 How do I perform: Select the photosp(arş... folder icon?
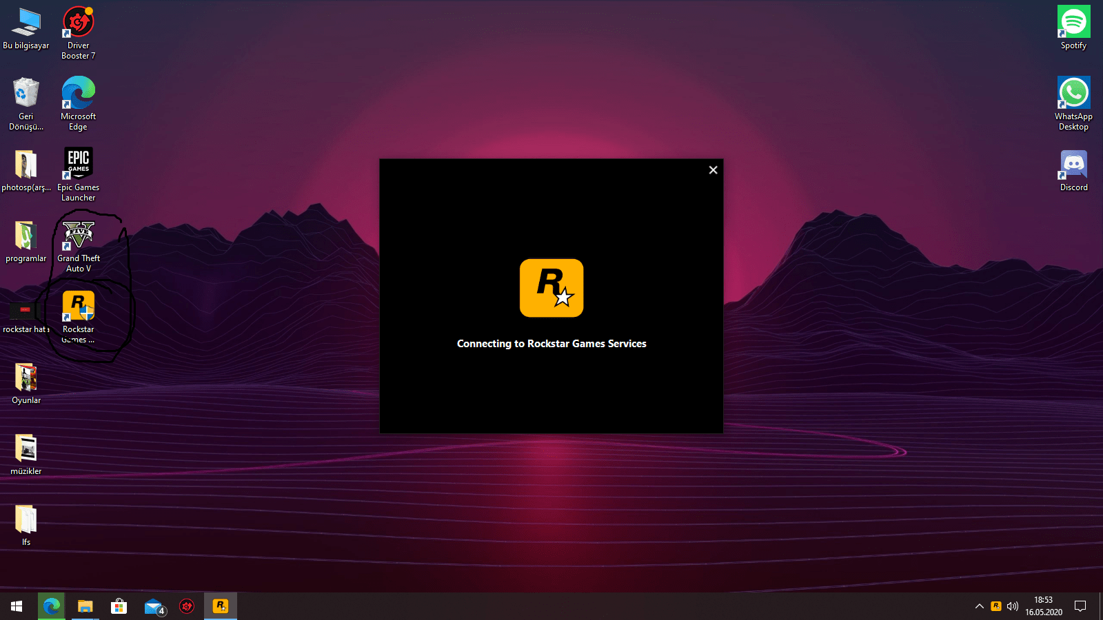tap(26, 171)
